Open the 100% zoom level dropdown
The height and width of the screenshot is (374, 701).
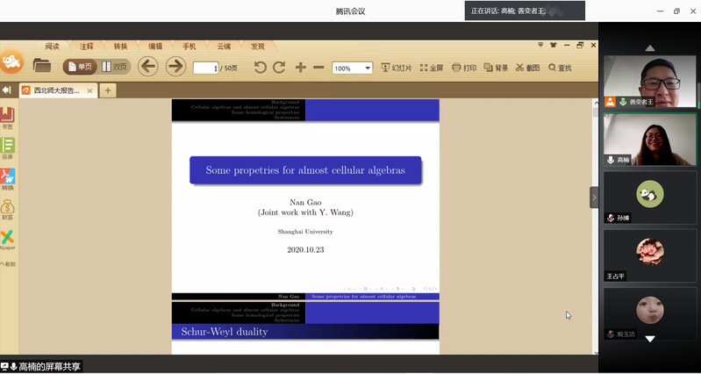point(368,68)
